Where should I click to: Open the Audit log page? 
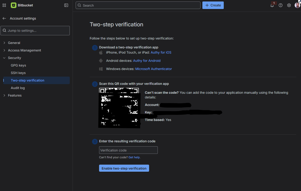[18, 88]
